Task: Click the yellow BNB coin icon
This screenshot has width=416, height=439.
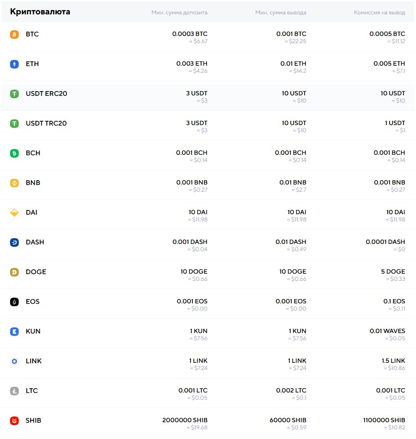Action: click(14, 183)
